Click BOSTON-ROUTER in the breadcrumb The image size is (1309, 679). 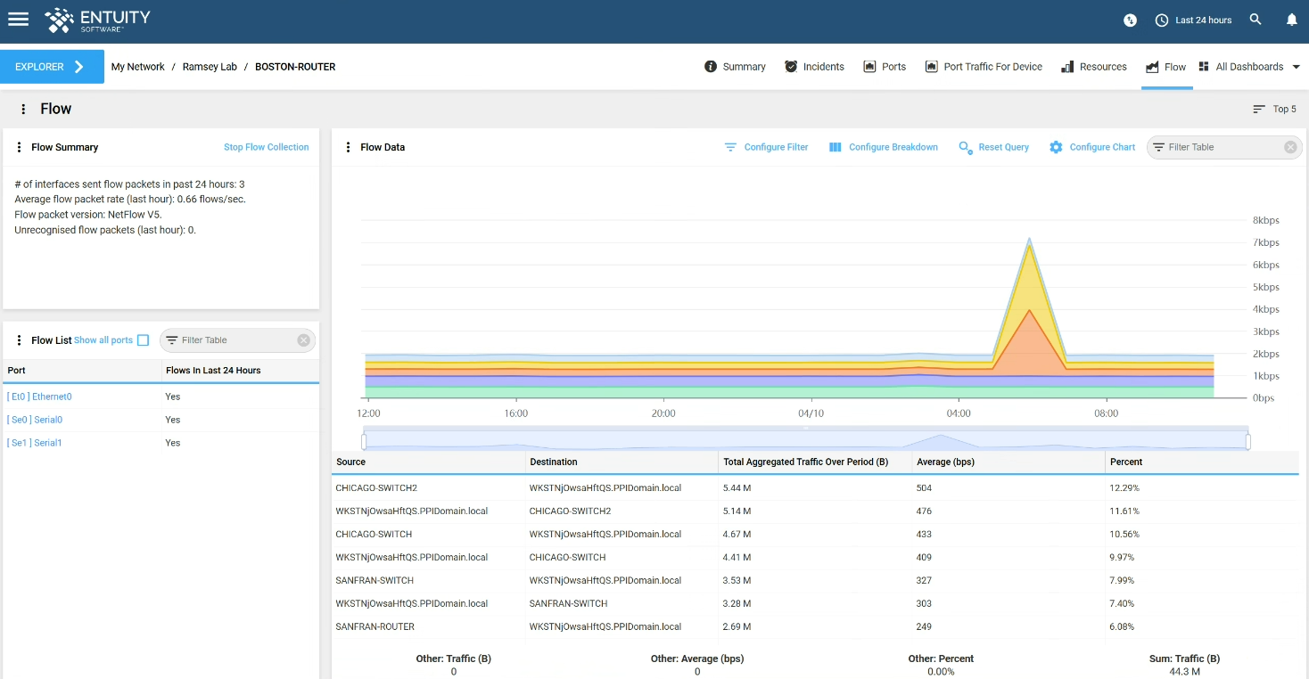[x=295, y=67]
